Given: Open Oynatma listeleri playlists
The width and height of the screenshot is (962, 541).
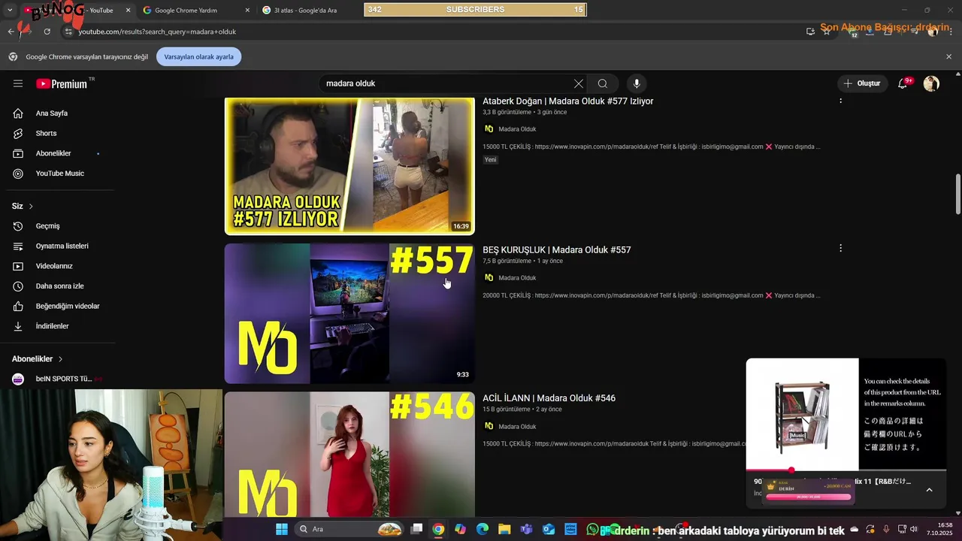Looking at the screenshot, I should tap(62, 246).
